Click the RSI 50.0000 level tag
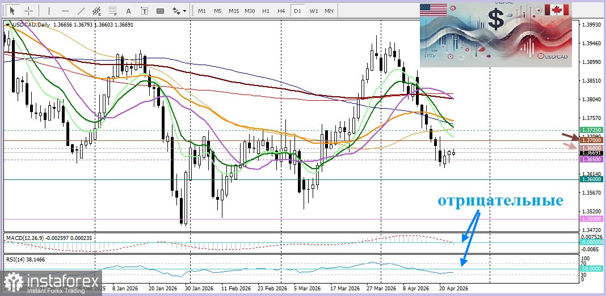606x296 pixels. [591, 269]
